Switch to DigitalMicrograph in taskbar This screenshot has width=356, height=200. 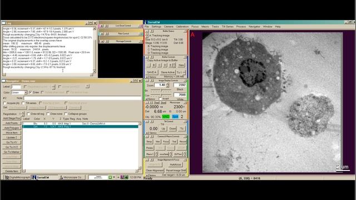click(x=17, y=177)
